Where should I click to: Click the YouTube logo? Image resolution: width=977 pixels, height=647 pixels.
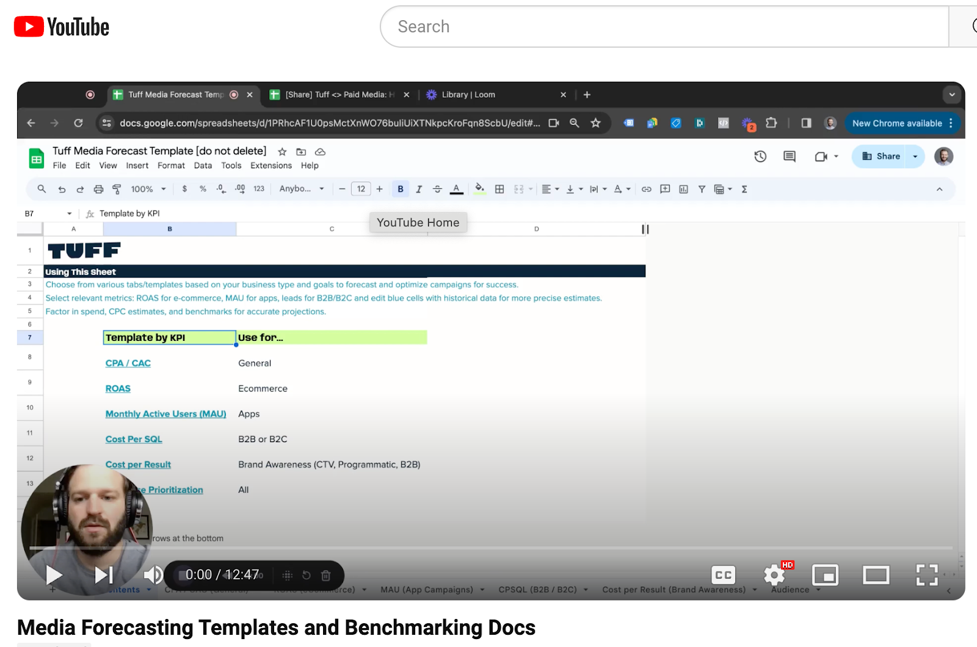pyautogui.click(x=62, y=27)
